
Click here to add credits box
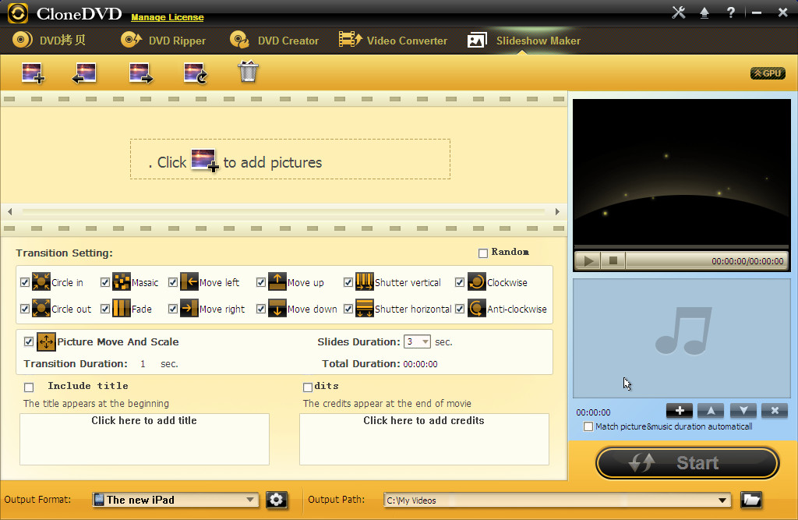tap(425, 439)
